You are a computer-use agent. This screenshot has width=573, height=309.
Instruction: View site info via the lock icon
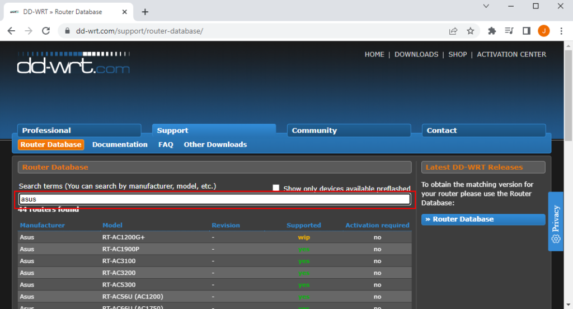67,31
